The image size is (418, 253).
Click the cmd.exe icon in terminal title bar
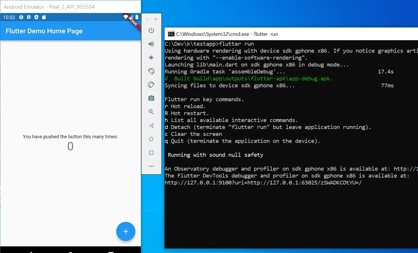coord(171,34)
